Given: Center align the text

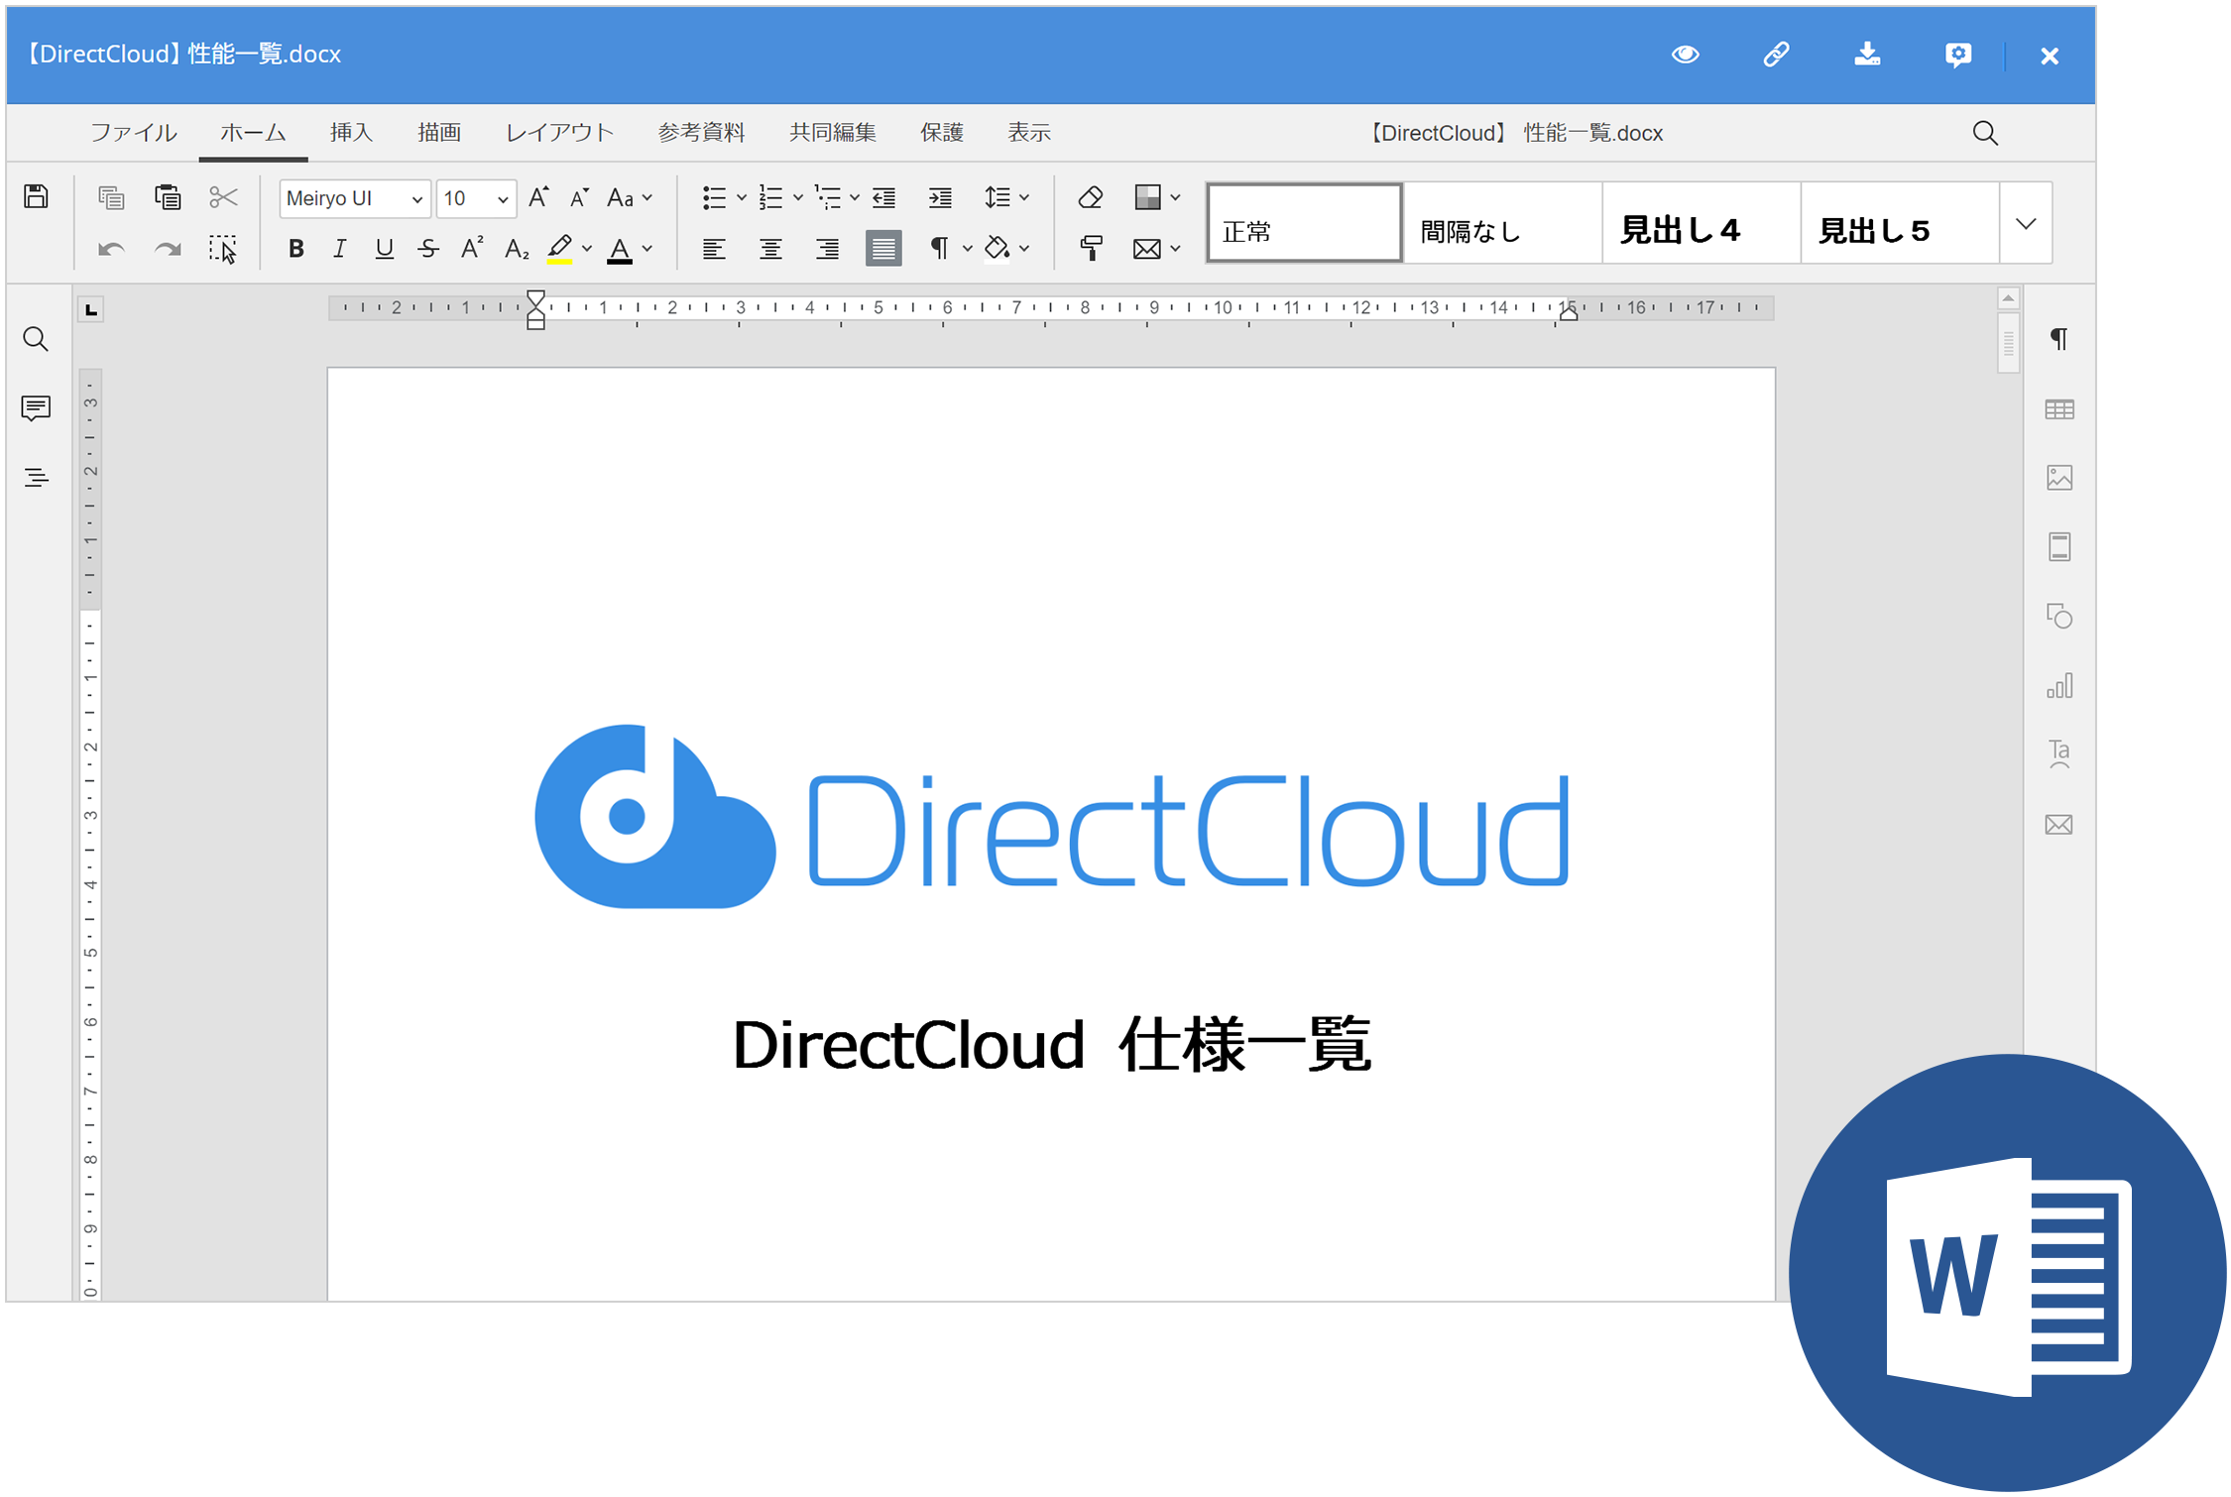Looking at the screenshot, I should [770, 249].
